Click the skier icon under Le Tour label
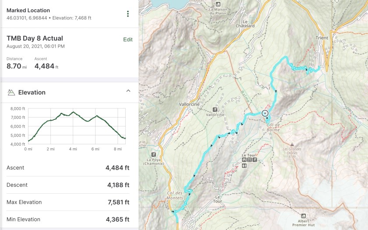Screen dimensions: 368x230 click(254, 160)
